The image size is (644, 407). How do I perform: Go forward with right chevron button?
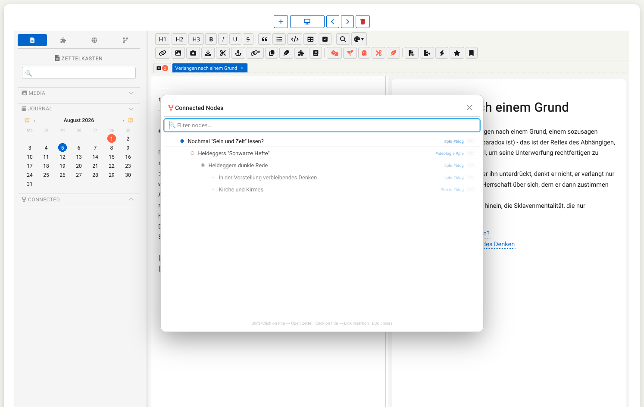(347, 22)
